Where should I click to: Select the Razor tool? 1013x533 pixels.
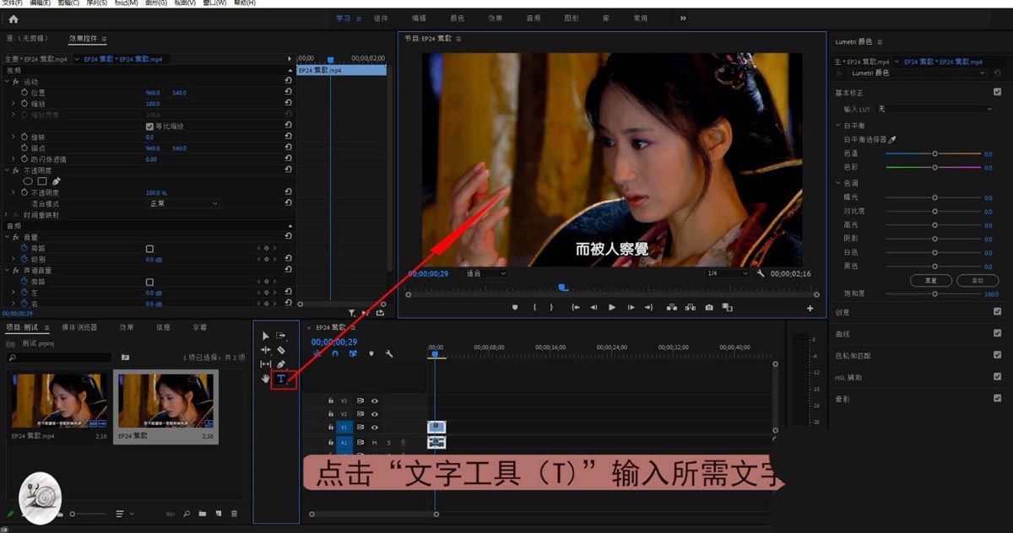[x=282, y=350]
